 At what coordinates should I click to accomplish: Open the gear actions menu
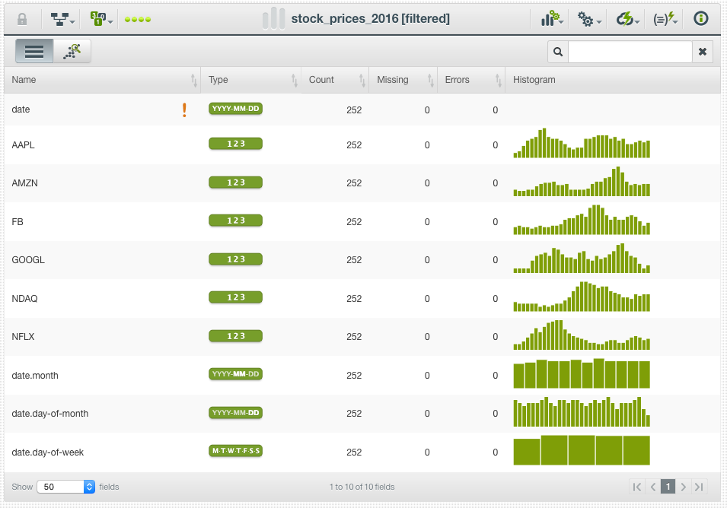[x=589, y=19]
